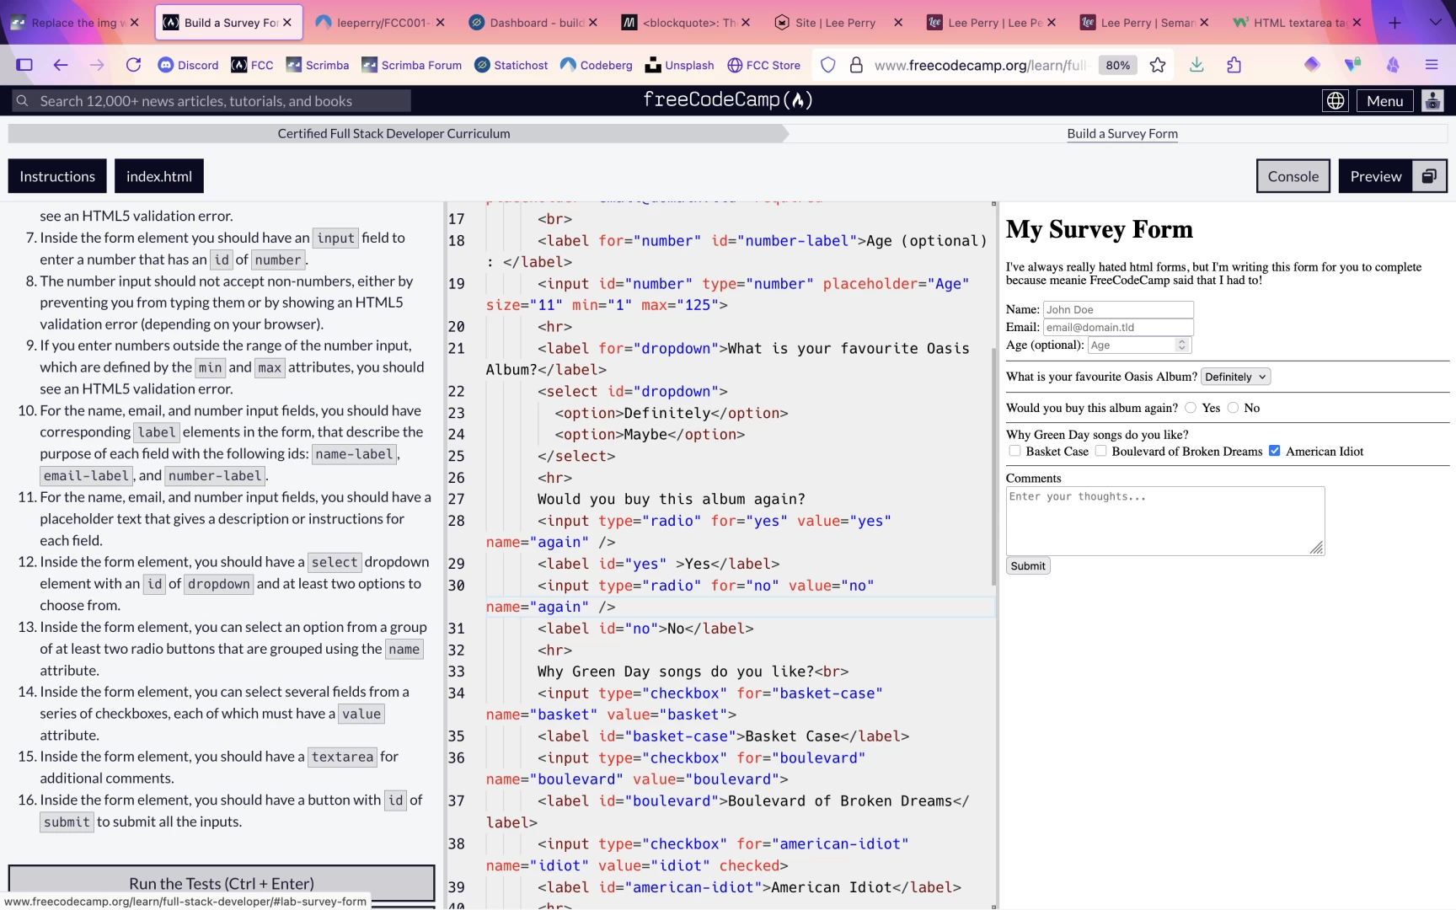Check the Basket Case checkbox

click(x=1014, y=451)
